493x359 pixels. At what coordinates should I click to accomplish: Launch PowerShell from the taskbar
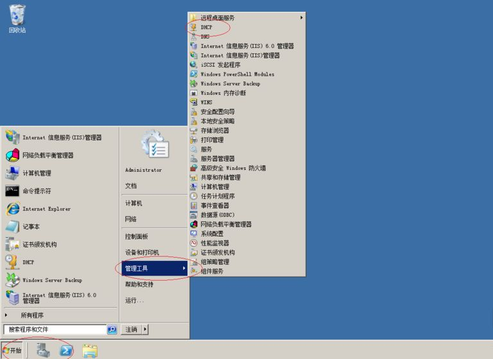66,350
